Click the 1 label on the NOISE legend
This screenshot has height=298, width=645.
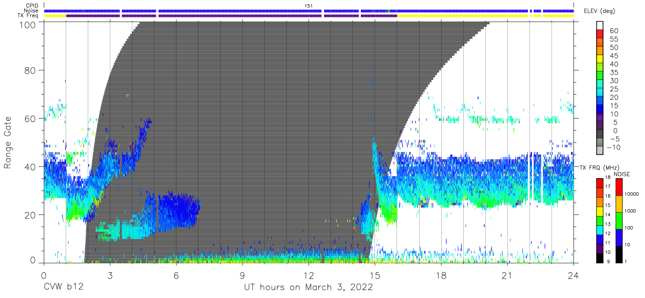[627, 261]
